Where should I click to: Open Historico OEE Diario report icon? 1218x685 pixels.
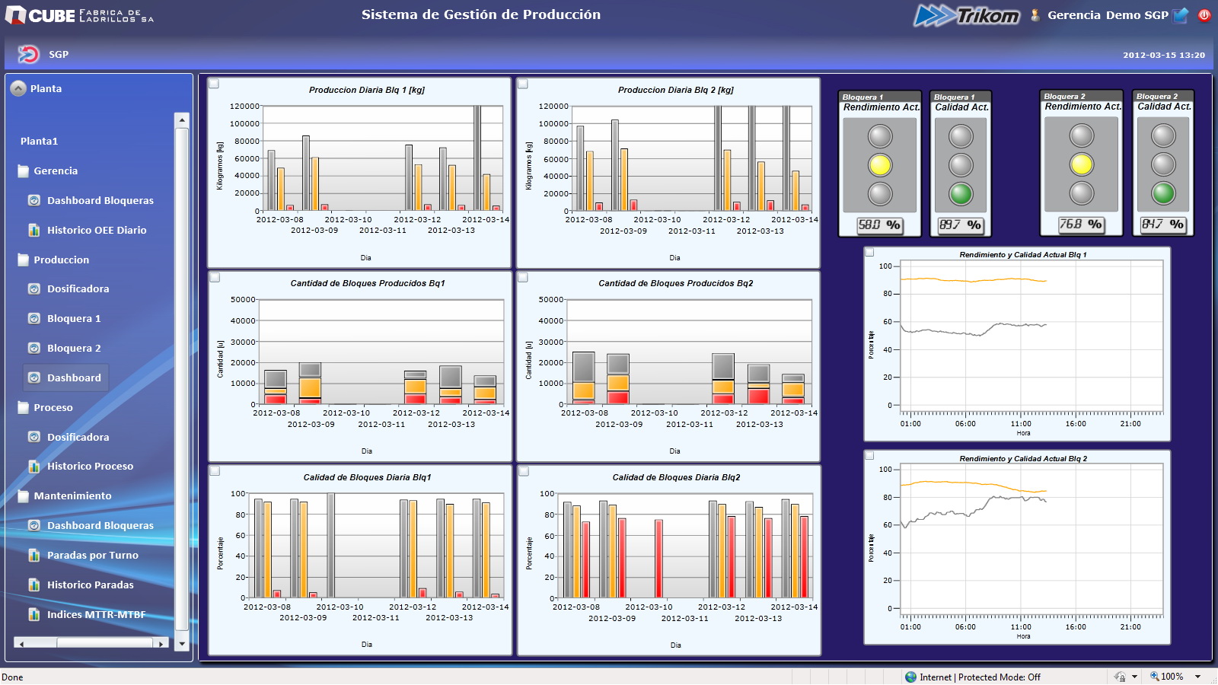click(x=34, y=230)
